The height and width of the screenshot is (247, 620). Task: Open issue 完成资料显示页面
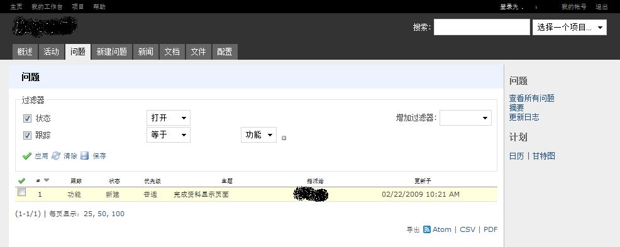[x=201, y=194]
